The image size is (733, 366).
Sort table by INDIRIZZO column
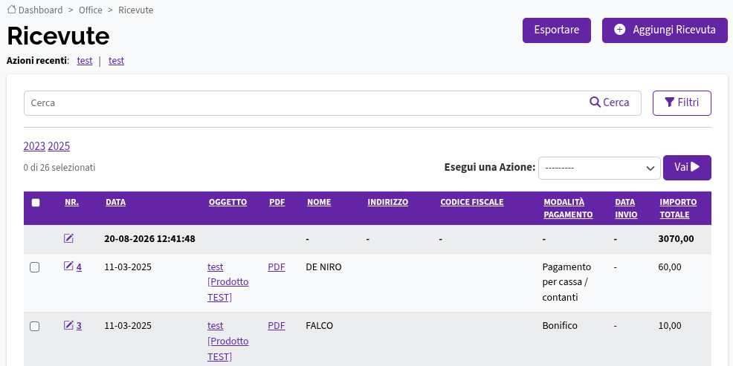[x=387, y=202]
